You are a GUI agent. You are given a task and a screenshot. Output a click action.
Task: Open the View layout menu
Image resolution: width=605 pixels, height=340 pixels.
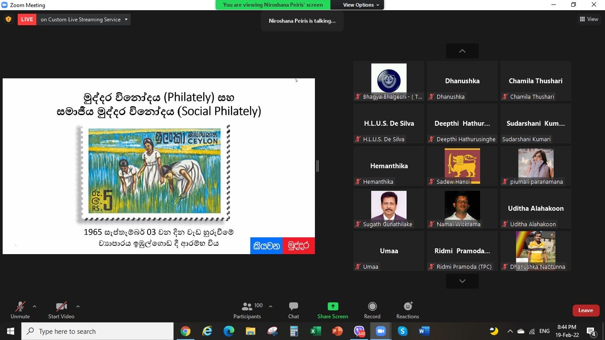pyautogui.click(x=589, y=19)
